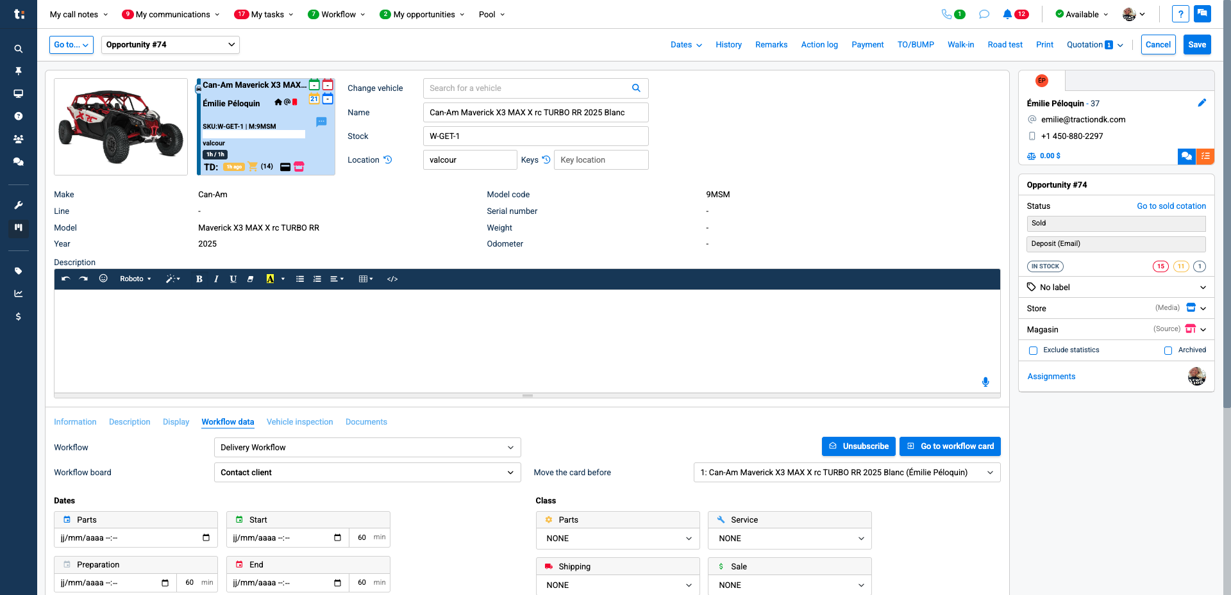Open the notifications bell icon
1231x595 pixels.
click(x=1007, y=14)
